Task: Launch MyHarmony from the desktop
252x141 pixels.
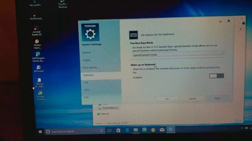Action: 36,17
